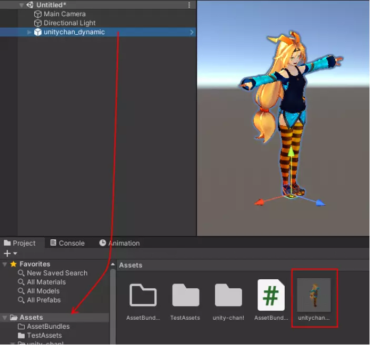Select unitychan_dynamic in Hierarchy
Viewport: 370px width, 345px height.
(98, 32)
